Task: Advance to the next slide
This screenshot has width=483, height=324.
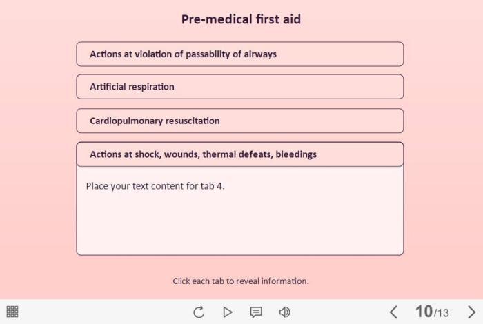Action: coord(471,312)
